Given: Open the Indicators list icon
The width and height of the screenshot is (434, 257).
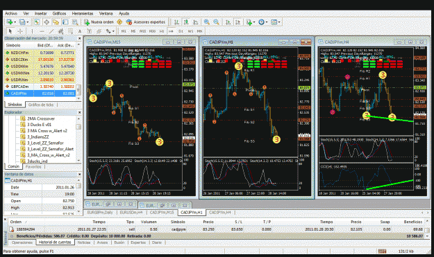Looking at the screenshot, I should pos(249,22).
